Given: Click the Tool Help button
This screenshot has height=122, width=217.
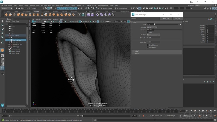Looking at the screenshot, I should point(177,19).
